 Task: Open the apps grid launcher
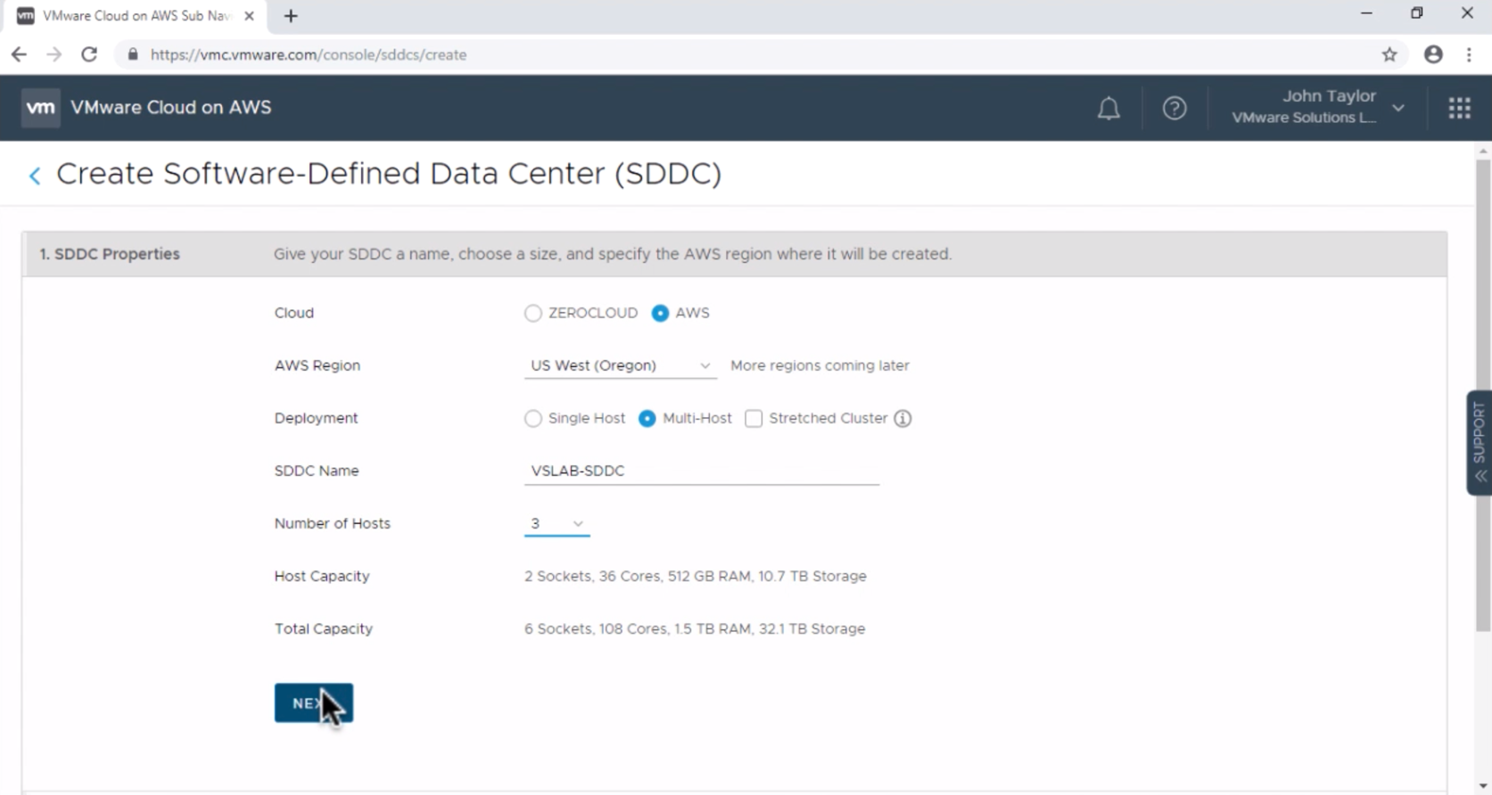coord(1459,108)
